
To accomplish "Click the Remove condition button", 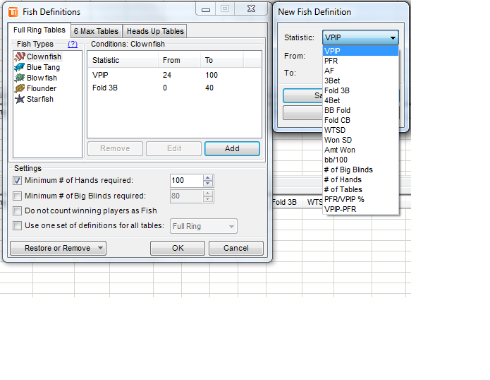I will 115,149.
